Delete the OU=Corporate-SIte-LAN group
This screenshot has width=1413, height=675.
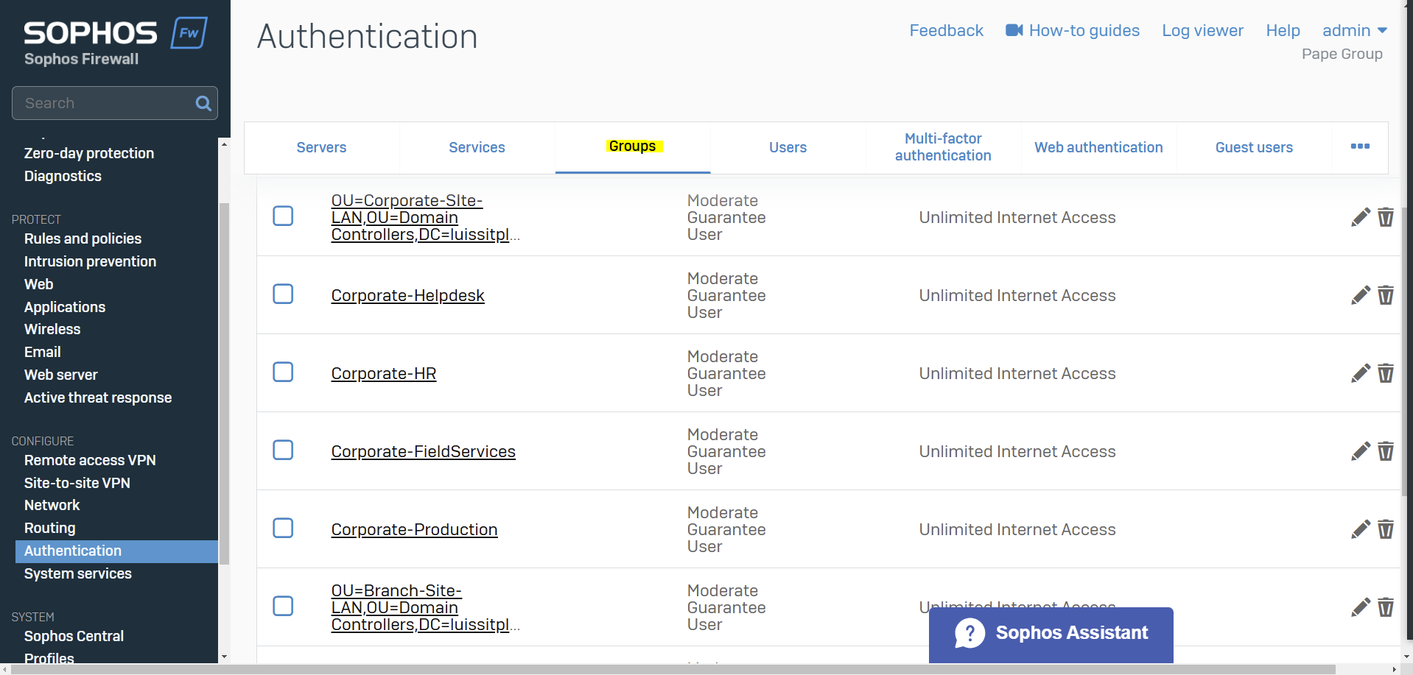click(1386, 217)
